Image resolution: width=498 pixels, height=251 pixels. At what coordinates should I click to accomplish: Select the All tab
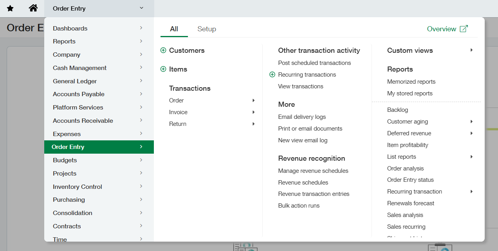174,29
